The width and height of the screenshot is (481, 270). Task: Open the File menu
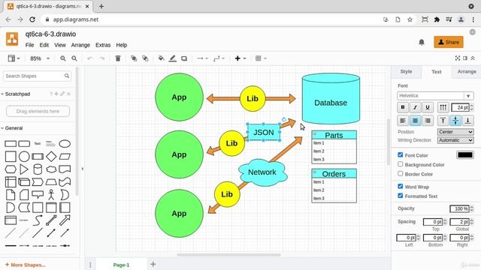coord(29,45)
